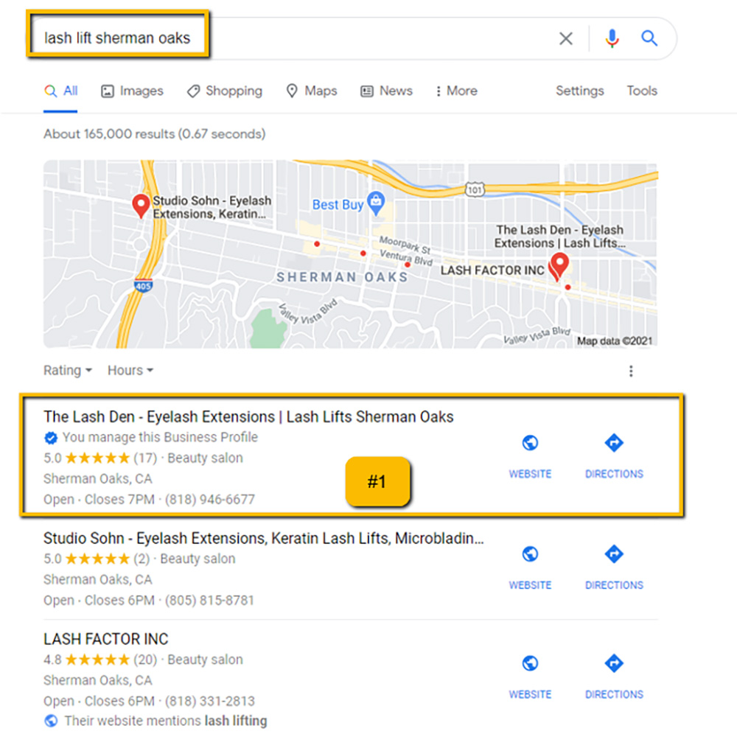Expand the Hours filter dropdown
The image size is (737, 737).
130,371
